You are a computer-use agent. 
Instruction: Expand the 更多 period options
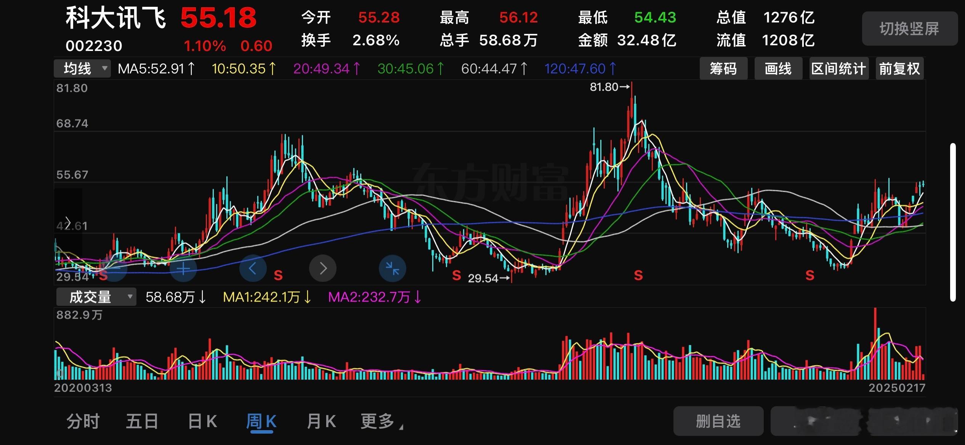(382, 421)
